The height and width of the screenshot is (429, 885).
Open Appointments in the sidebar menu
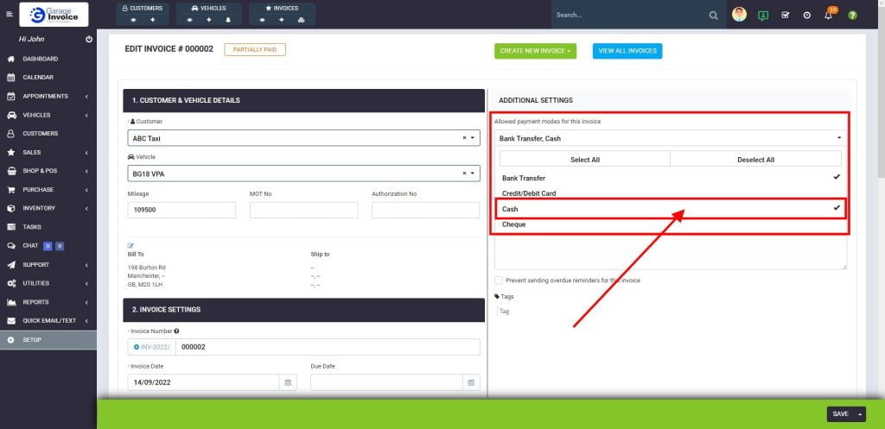click(45, 96)
